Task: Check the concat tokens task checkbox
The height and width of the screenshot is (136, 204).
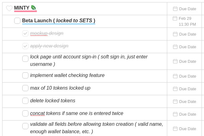Action: (25, 113)
